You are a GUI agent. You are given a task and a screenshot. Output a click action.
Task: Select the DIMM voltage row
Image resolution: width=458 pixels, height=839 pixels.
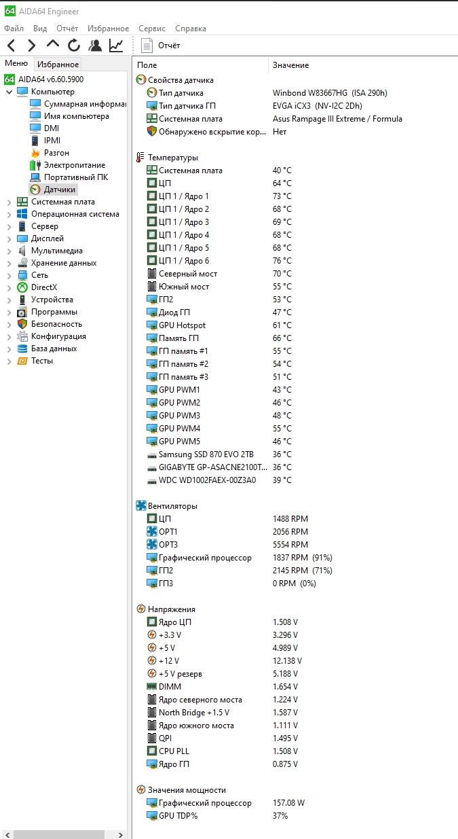click(295, 687)
